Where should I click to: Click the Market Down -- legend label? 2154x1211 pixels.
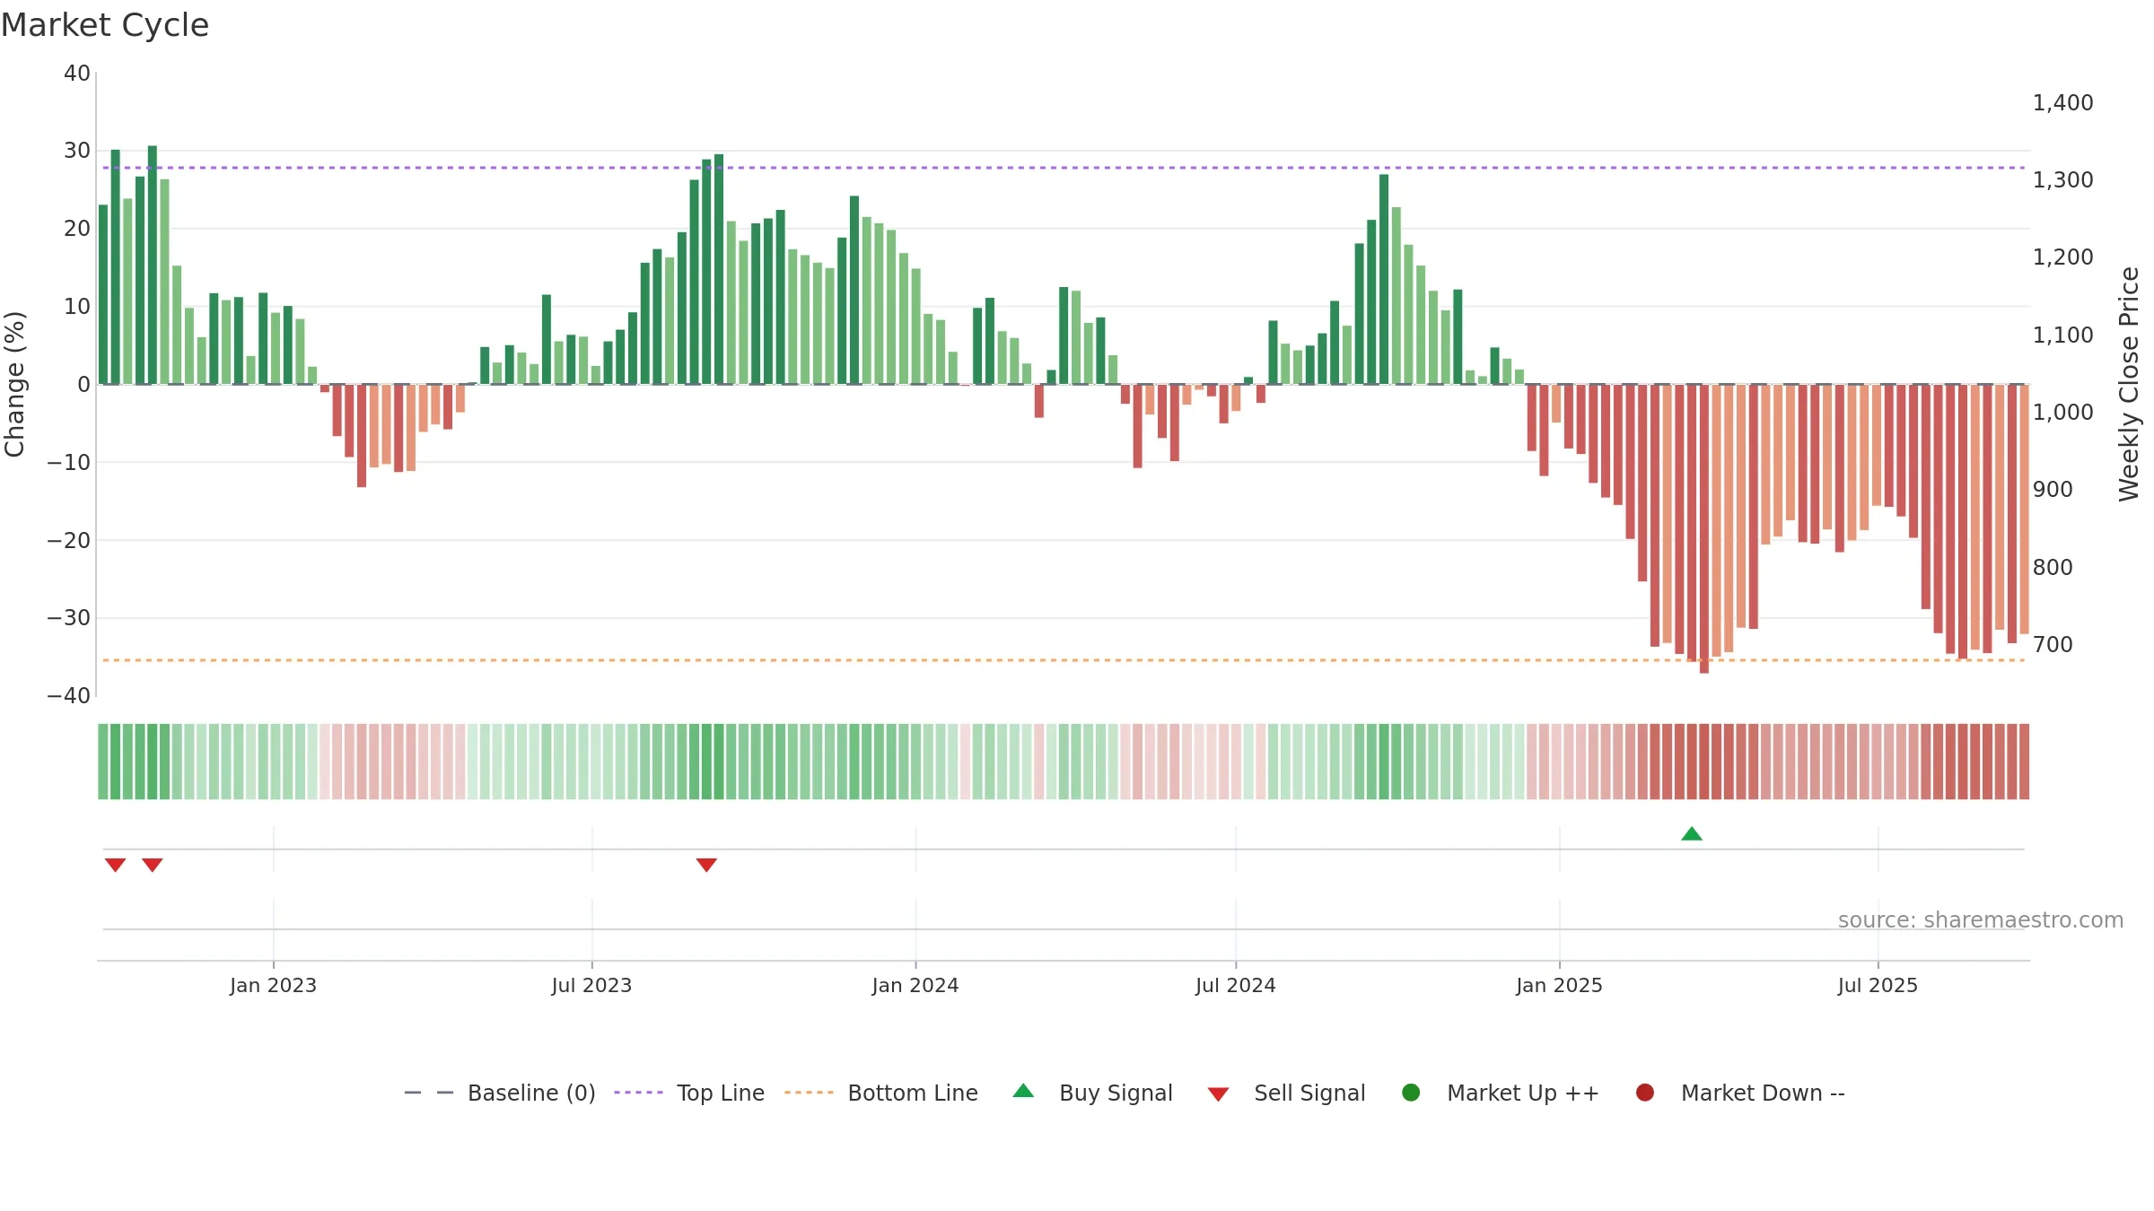(1763, 1093)
